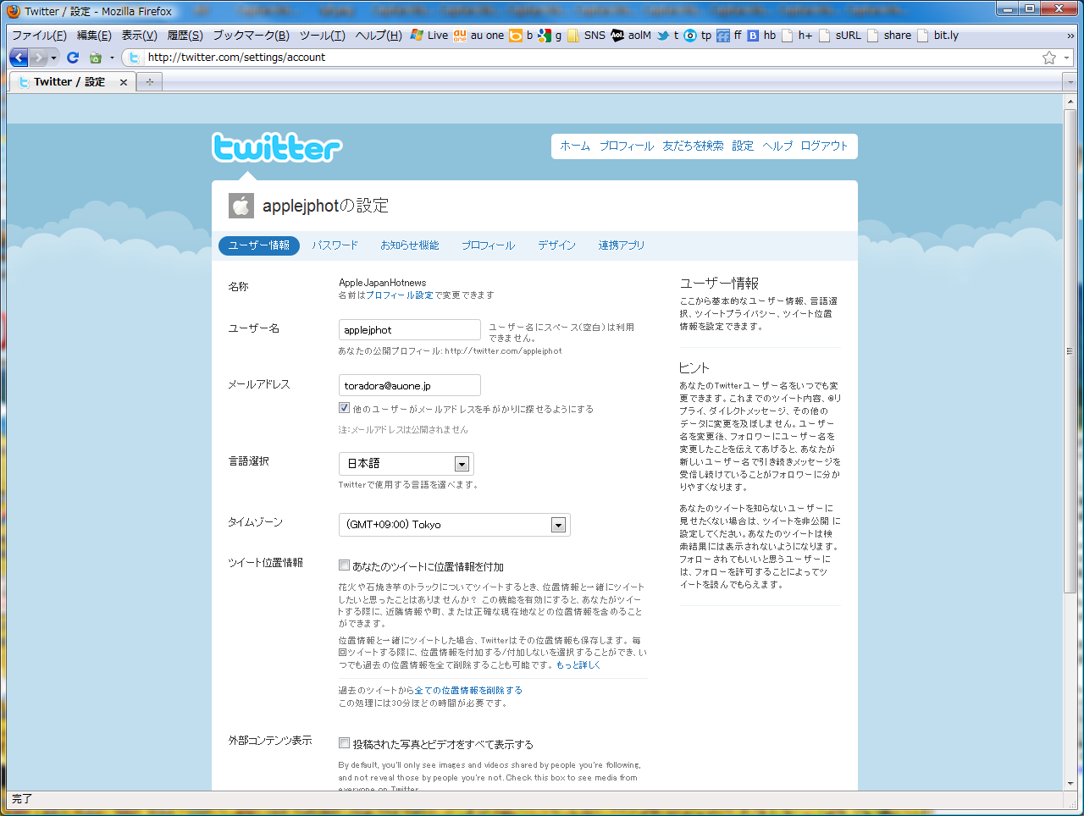This screenshot has height=816, width=1084.
Task: Open the 日本語 language dropdown
Action: [x=406, y=464]
